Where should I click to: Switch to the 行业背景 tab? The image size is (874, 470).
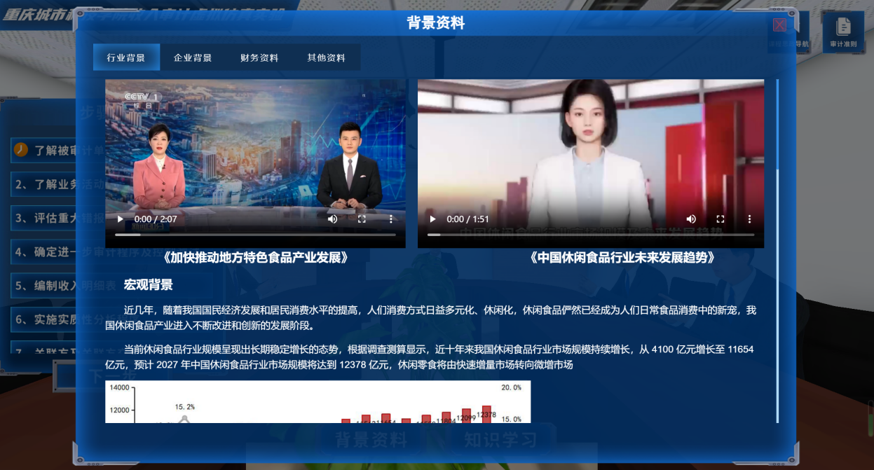click(126, 57)
